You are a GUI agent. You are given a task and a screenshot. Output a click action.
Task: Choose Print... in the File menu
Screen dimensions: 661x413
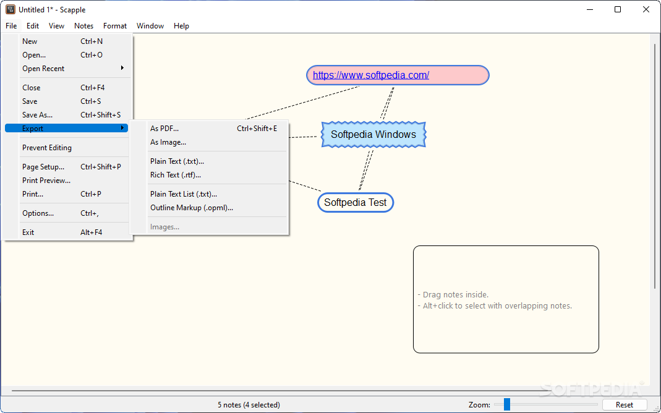[67, 194]
